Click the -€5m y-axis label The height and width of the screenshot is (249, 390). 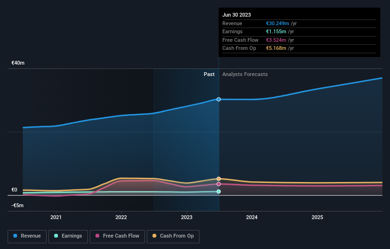point(18,205)
